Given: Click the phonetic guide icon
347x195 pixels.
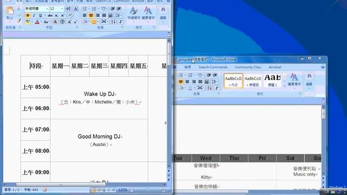Looking at the screenshot, I should pyautogui.click(x=68, y=9).
